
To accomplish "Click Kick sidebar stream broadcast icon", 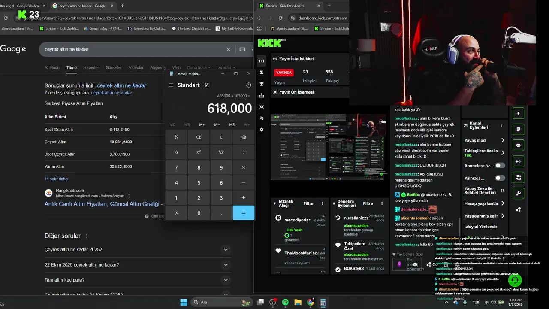I will 262,61.
